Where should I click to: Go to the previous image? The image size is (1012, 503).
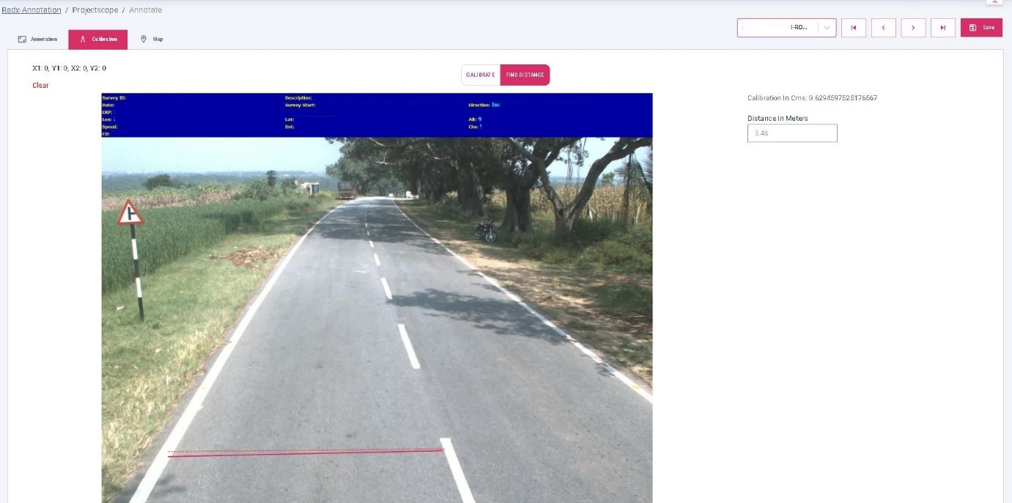point(883,28)
